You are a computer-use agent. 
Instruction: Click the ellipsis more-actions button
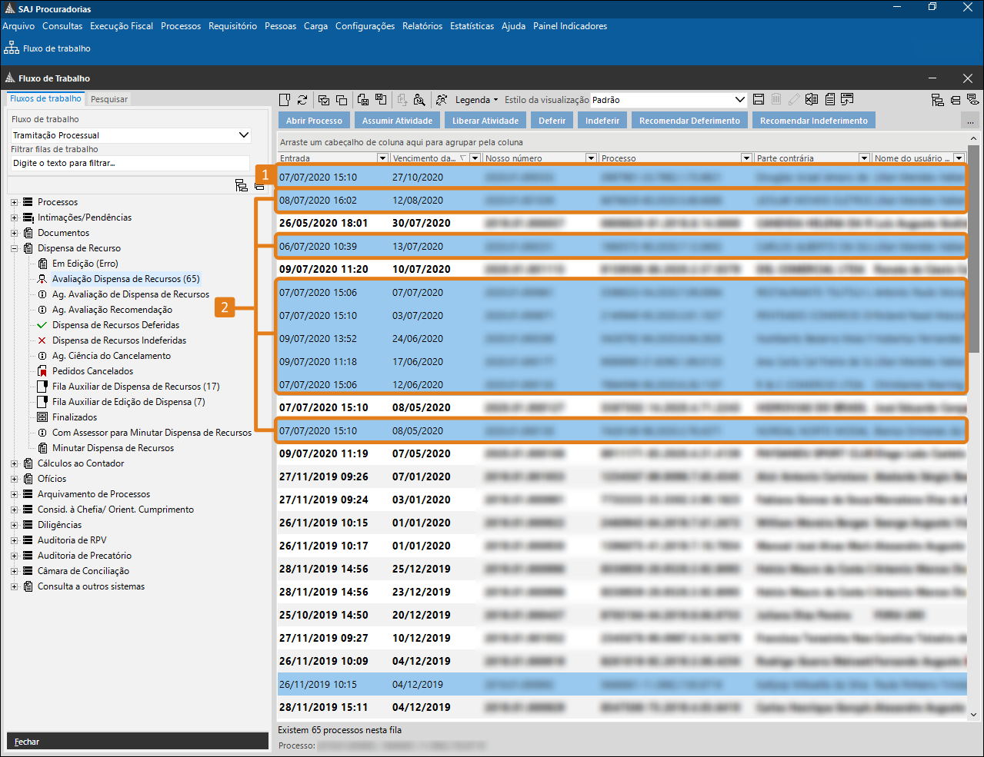point(970,121)
